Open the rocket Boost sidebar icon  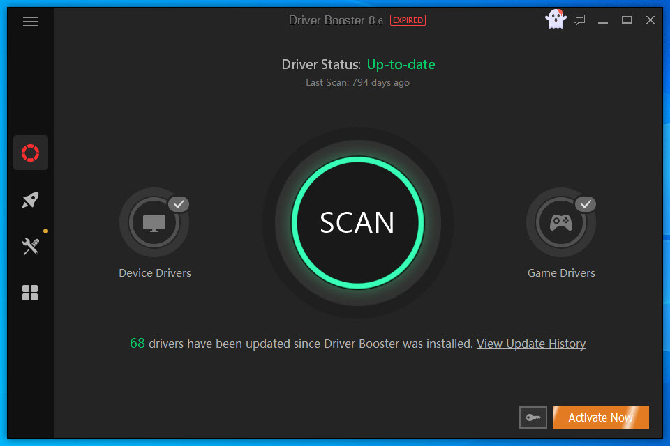pos(30,201)
